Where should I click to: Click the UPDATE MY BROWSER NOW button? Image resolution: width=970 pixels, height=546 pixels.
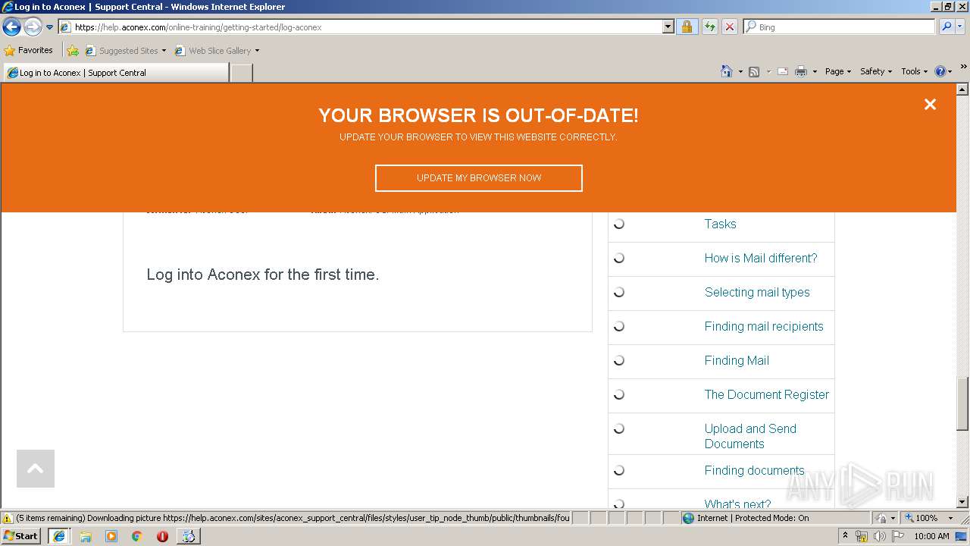(479, 178)
